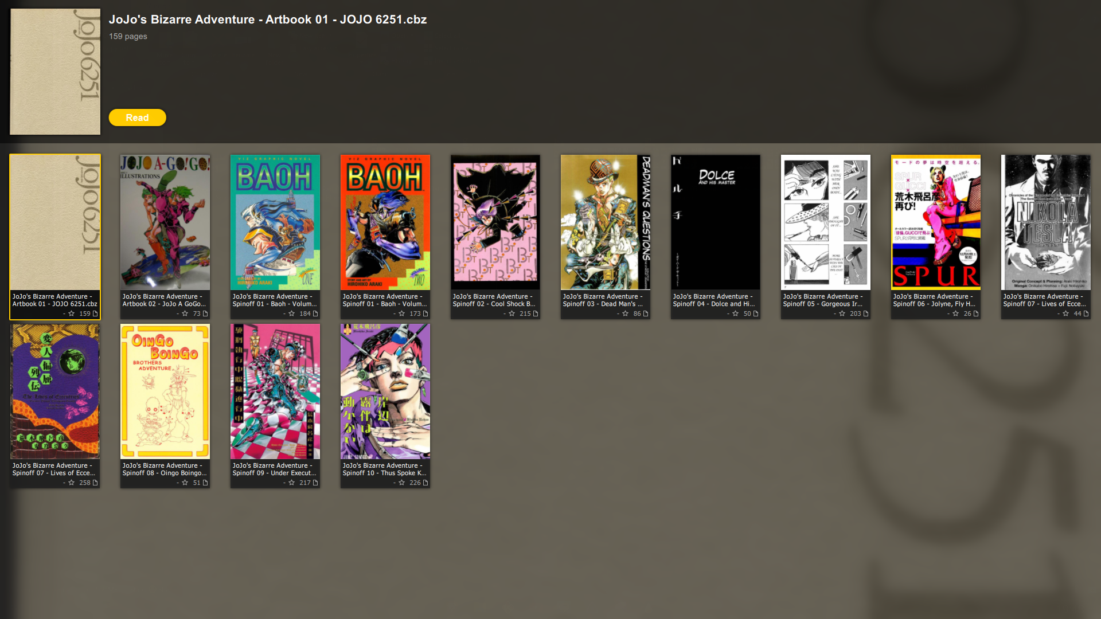Viewport: 1101px width, 619px height.
Task: Star the Lives of Ecce card with 44 pages
Action: click(1066, 314)
